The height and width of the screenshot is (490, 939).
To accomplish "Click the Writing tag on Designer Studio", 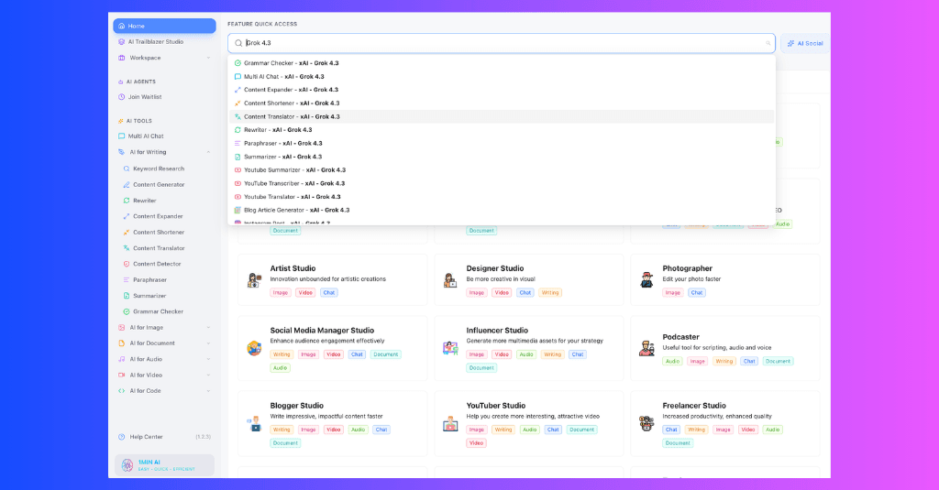I will pos(550,292).
